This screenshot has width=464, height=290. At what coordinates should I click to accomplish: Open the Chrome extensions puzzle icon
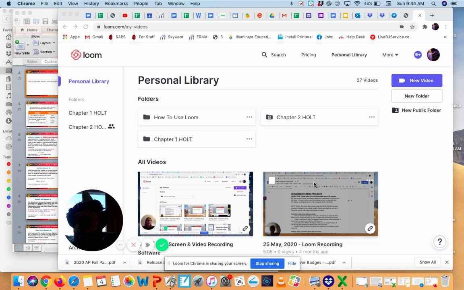(x=425, y=27)
